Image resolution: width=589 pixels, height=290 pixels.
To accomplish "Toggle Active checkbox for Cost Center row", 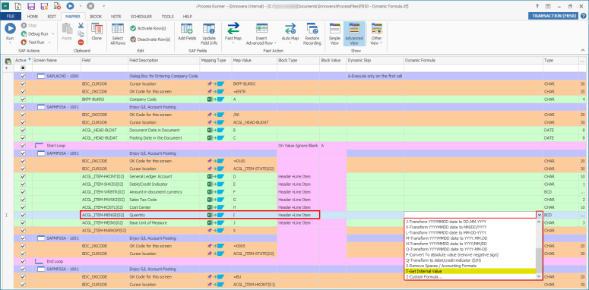I will (x=23, y=207).
